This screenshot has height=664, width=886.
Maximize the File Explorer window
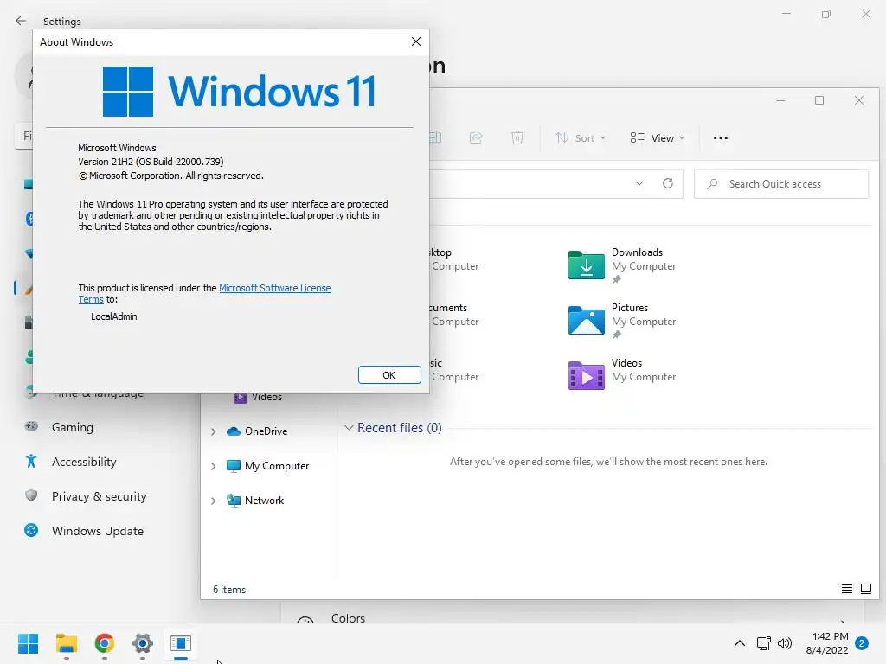tap(819, 100)
